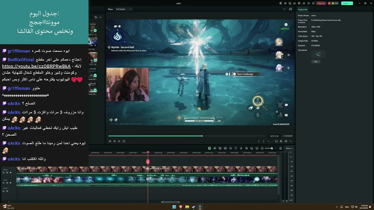The width and height of the screenshot is (374, 210).
Task: Zoom out timeline with minus icon
Action: click(262, 148)
